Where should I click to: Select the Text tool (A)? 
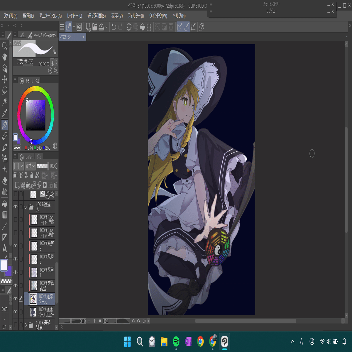click(5, 249)
